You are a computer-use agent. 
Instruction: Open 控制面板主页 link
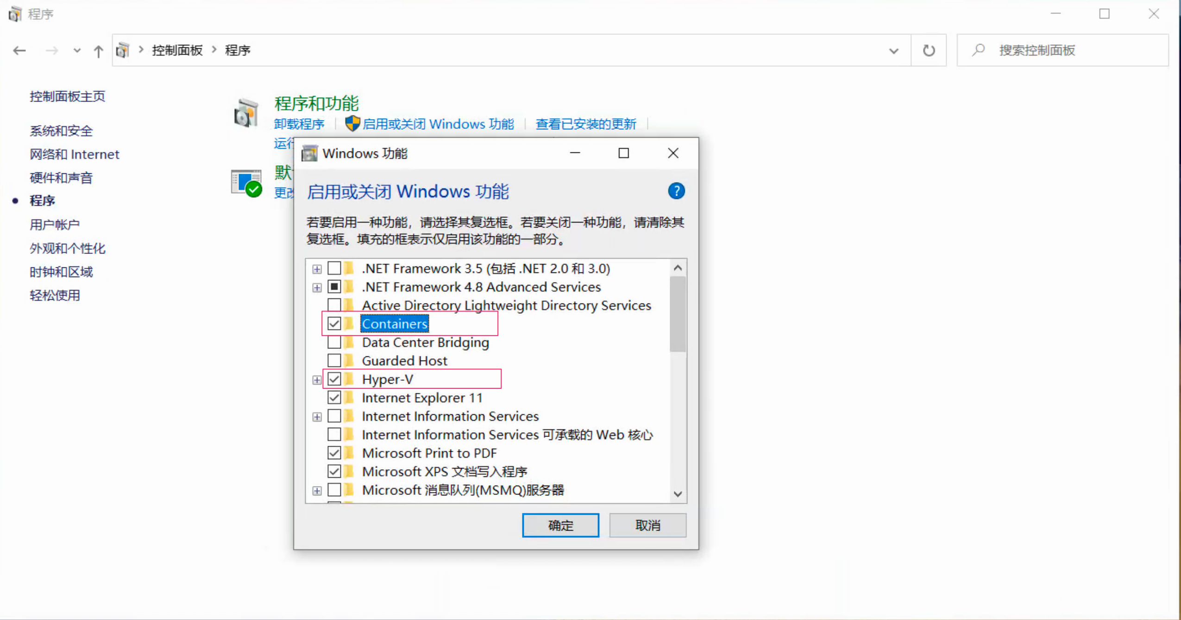click(x=68, y=96)
